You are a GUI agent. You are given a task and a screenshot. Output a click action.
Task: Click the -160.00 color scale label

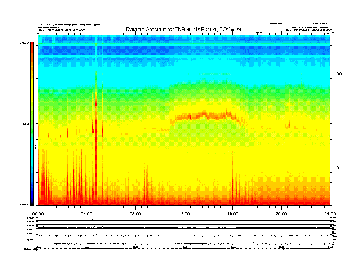(25, 204)
